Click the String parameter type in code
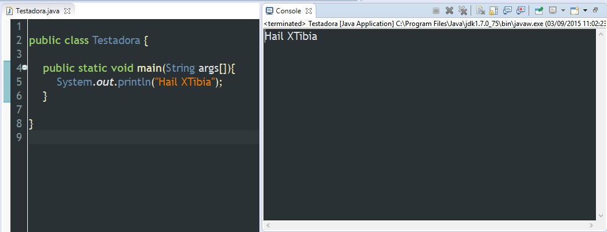607x232 pixels. [180, 68]
